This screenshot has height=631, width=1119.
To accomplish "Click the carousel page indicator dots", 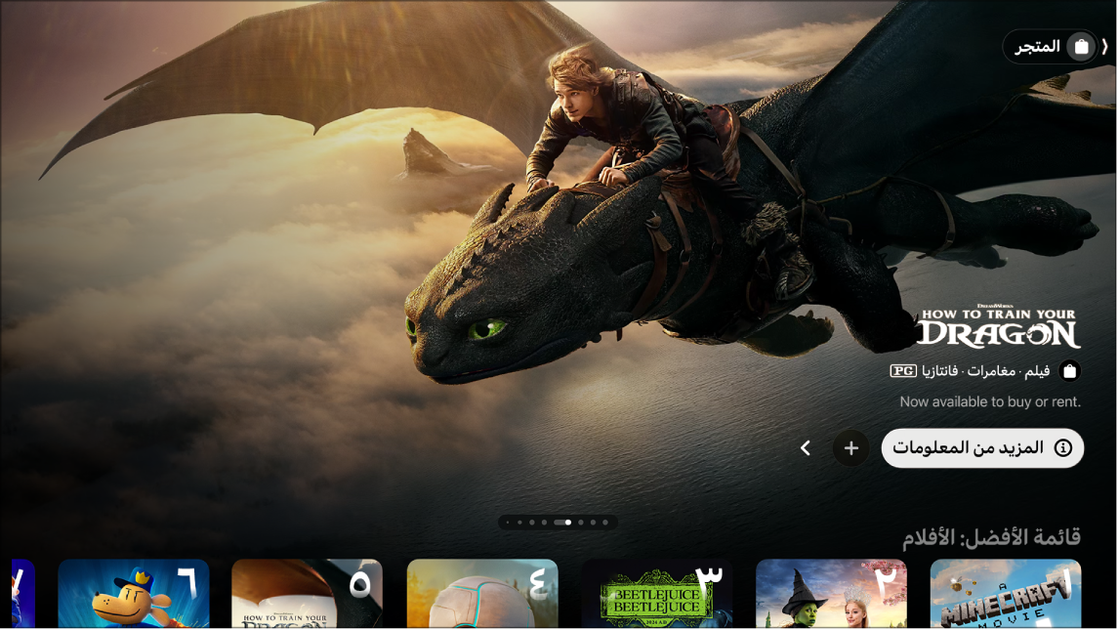I will click(558, 523).
